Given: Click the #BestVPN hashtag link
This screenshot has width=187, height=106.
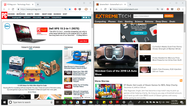Looking at the screenshot, I should click(x=46, y=18).
